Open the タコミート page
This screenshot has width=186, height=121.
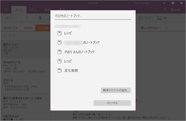pos(25,85)
